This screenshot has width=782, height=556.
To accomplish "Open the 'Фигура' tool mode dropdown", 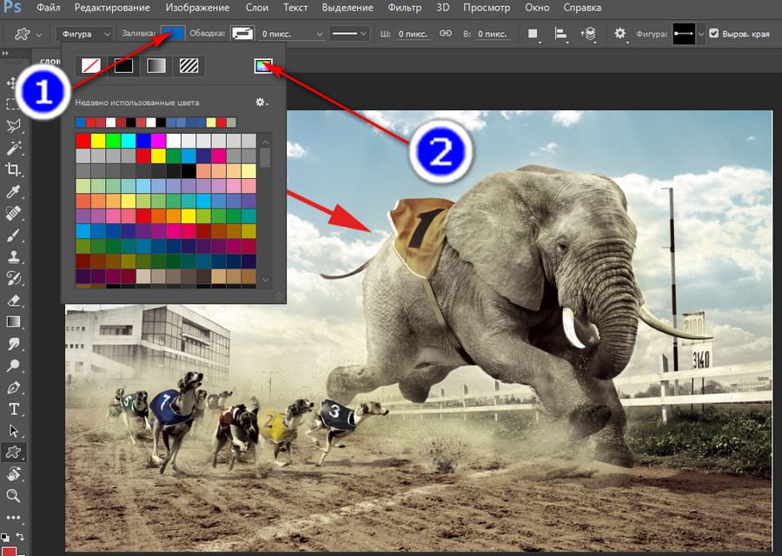I will coord(85,33).
